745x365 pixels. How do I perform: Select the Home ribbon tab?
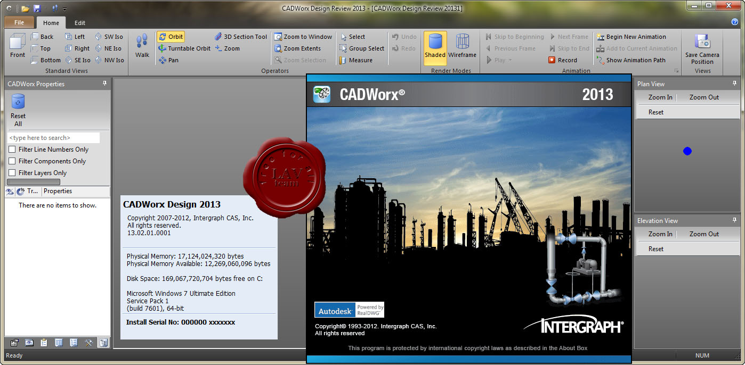(51, 23)
